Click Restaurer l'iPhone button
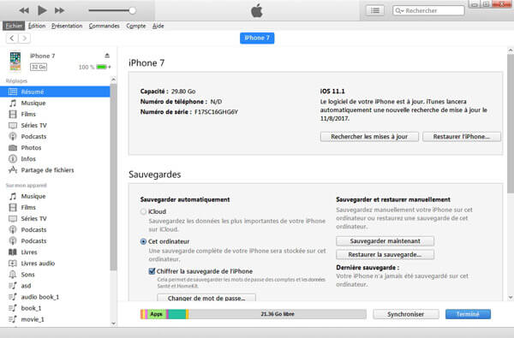The height and width of the screenshot is (338, 514). tap(462, 137)
